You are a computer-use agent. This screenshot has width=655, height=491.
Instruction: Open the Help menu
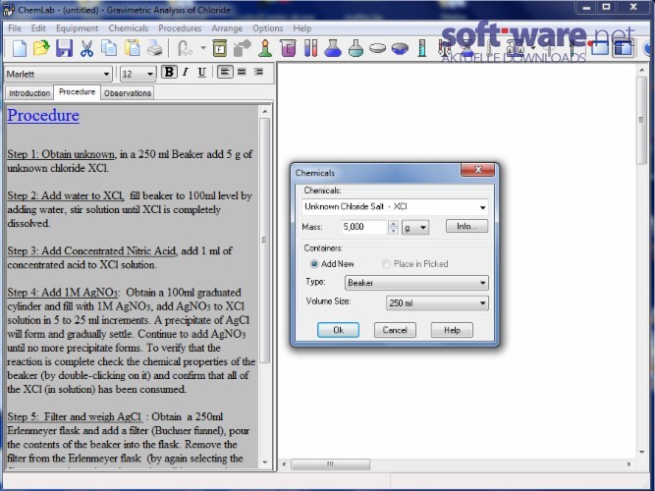pyautogui.click(x=302, y=28)
